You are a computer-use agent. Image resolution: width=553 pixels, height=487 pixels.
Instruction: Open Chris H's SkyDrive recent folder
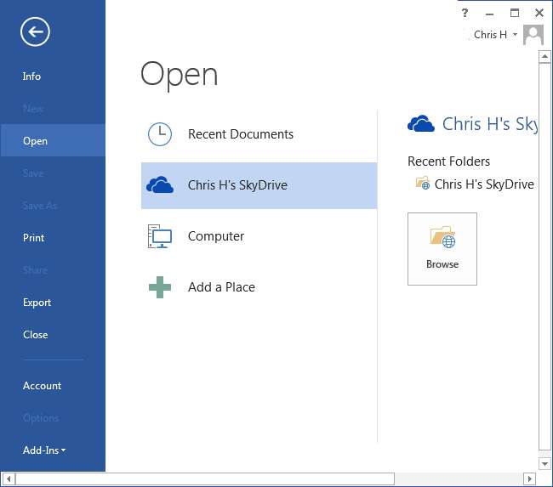coord(483,184)
